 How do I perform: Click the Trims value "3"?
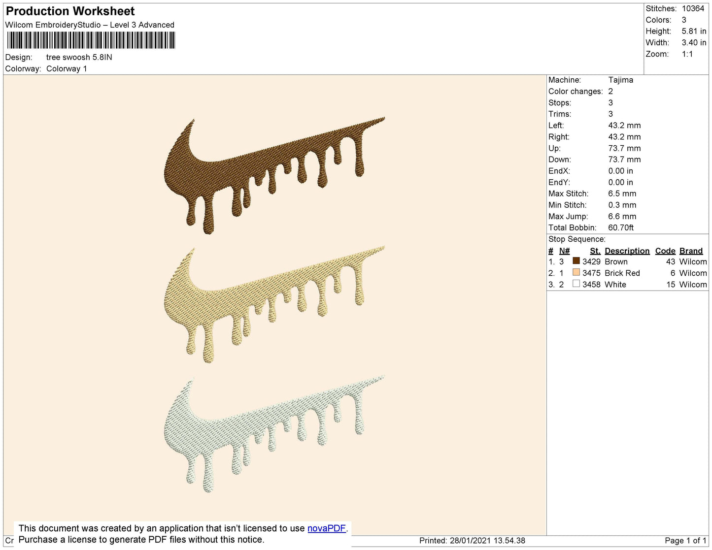611,114
